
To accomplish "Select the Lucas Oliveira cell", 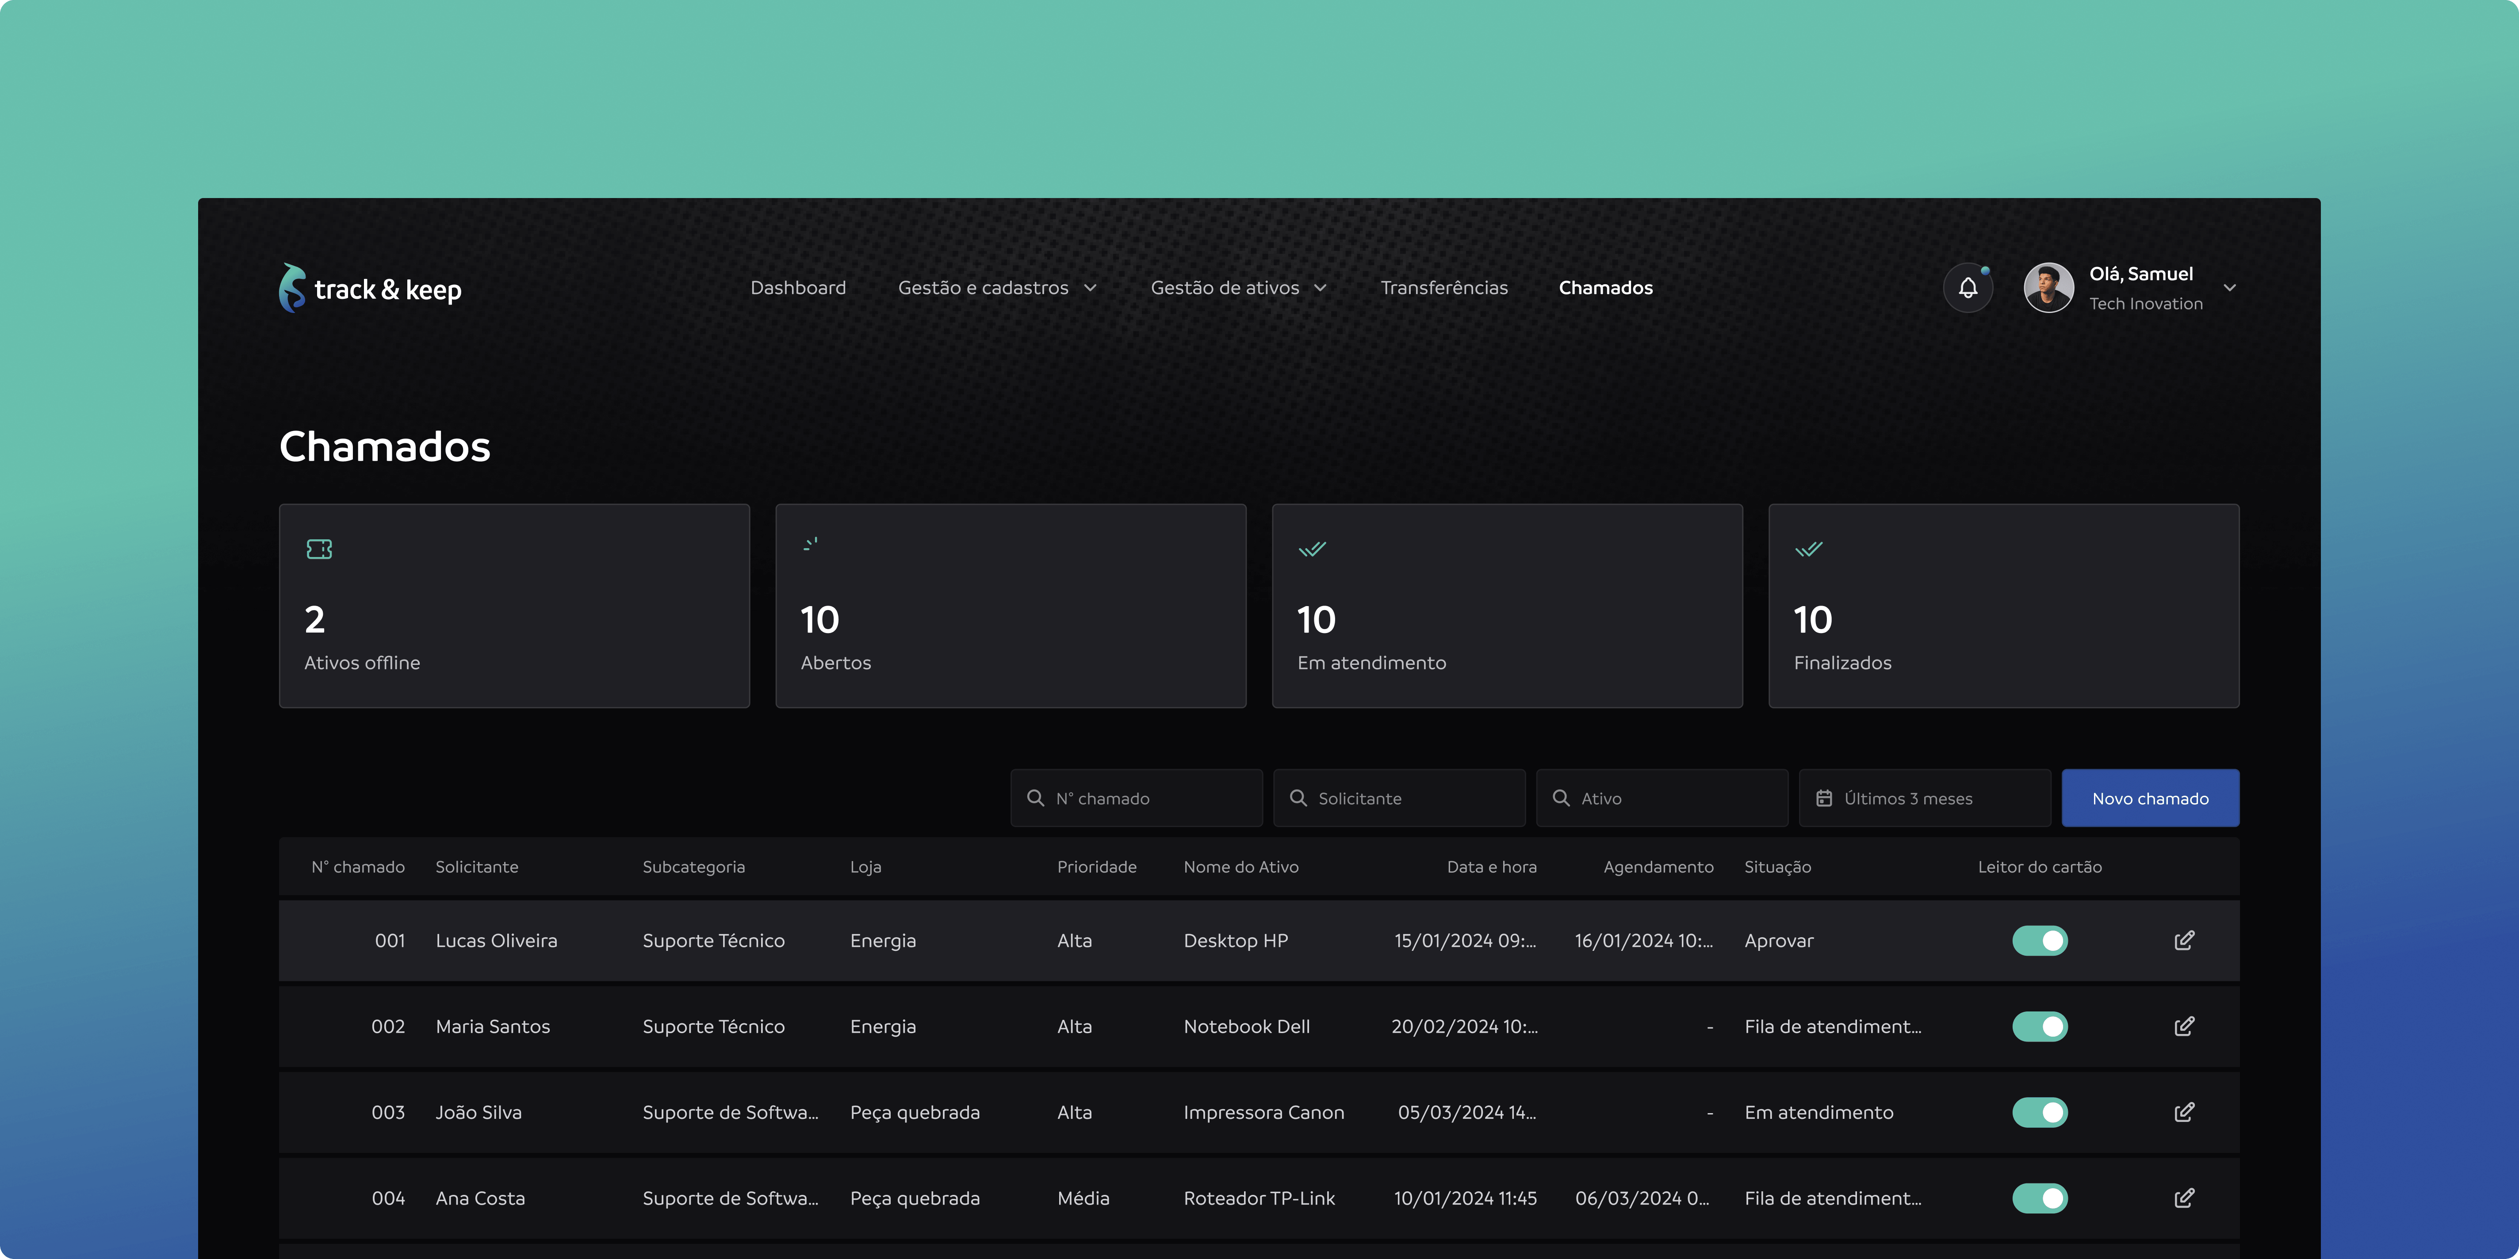I will 496,940.
